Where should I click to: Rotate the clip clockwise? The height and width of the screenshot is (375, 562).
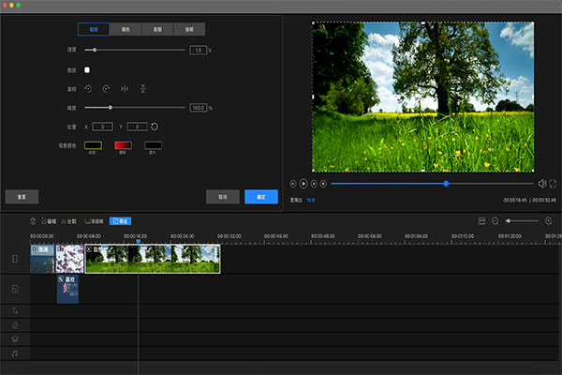click(x=107, y=88)
